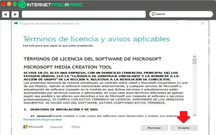Click the scroll-up arrow of the license text

[194, 56]
